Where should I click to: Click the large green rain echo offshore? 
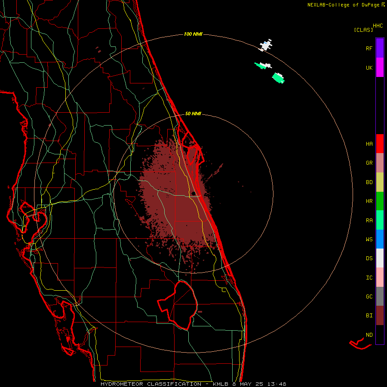[278, 78]
